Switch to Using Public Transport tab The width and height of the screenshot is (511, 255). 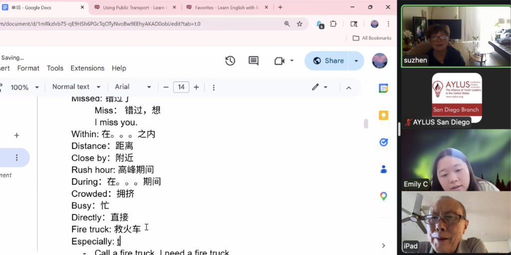pos(135,7)
